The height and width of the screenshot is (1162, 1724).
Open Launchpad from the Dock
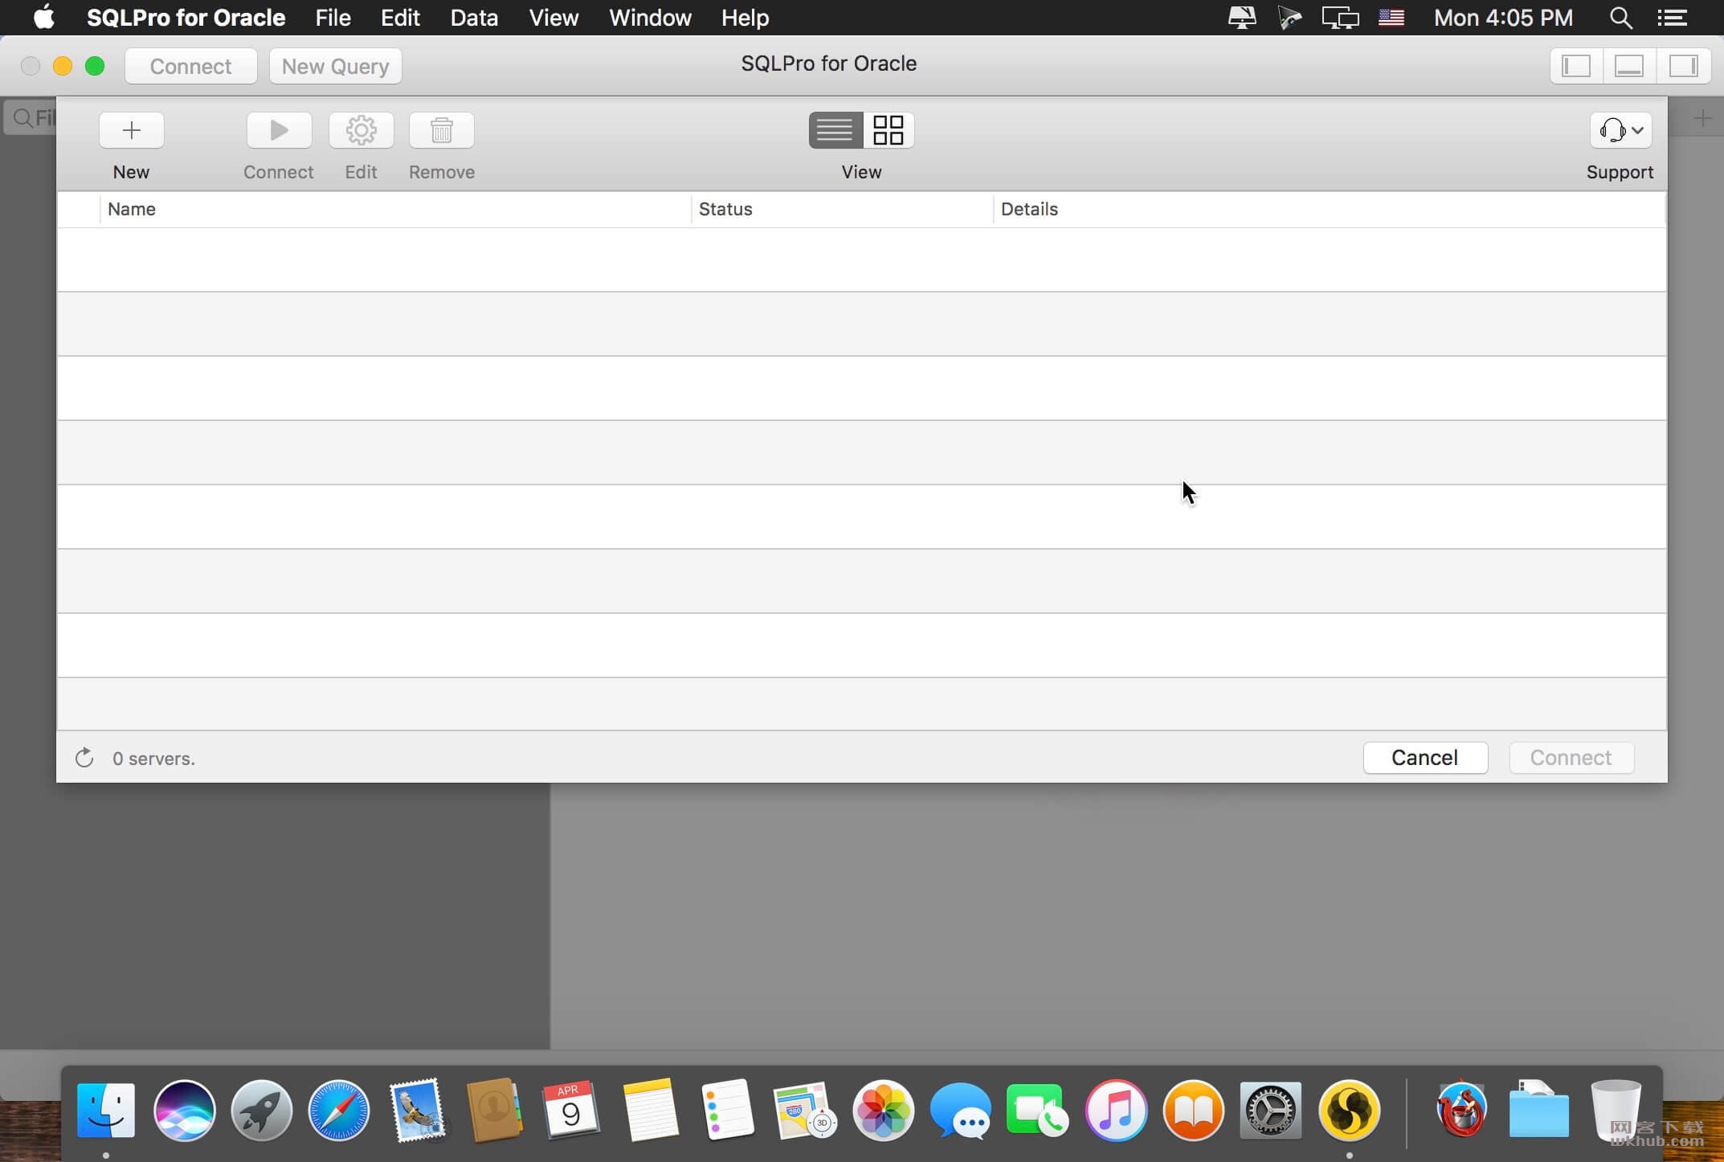(262, 1111)
